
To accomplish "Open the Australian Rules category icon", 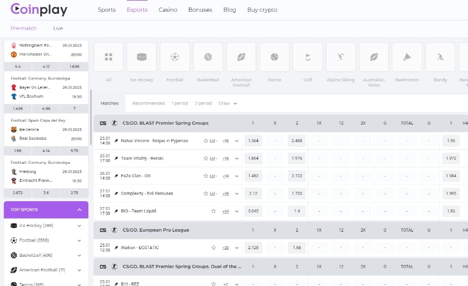I will click(x=374, y=57).
